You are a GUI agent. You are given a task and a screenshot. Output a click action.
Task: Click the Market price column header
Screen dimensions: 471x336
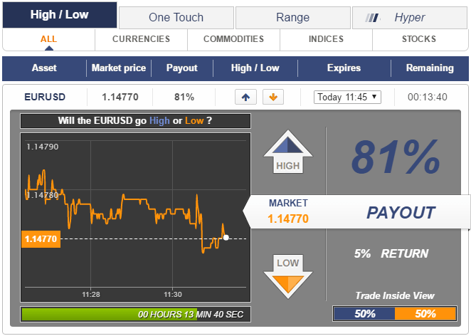tap(119, 68)
